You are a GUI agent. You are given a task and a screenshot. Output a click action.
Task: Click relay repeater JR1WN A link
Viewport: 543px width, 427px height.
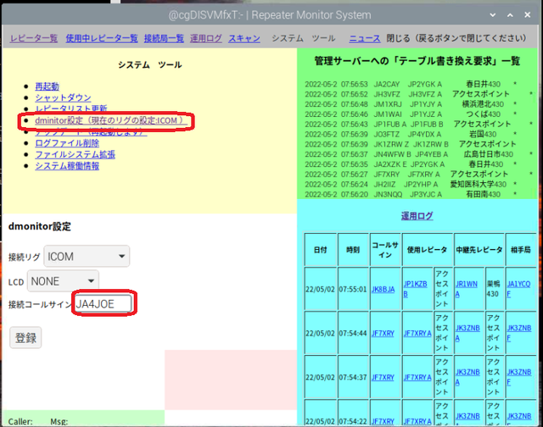(x=466, y=289)
